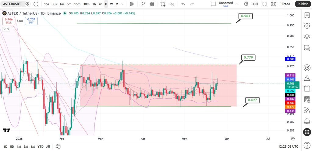This screenshot has height=151, width=312.
Task: Select the 15s timeframe
Action: pyautogui.click(x=47, y=4)
